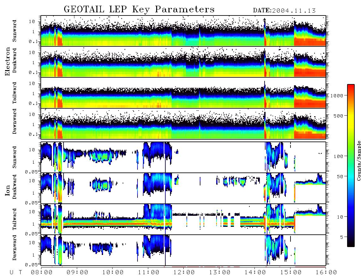Click the 500 colorbar tick label
The width and height of the screenshot is (361, 278).
(338, 116)
